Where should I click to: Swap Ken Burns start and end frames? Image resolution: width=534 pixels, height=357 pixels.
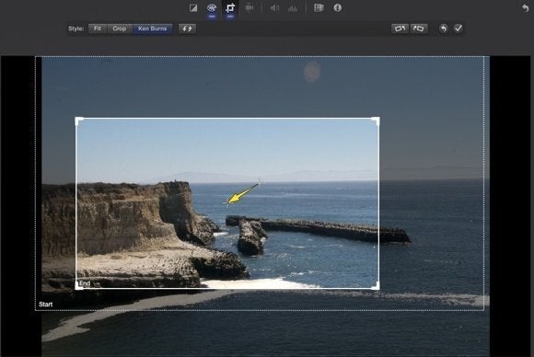[187, 29]
